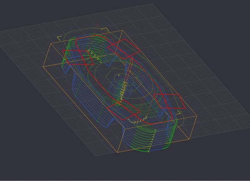Pick the small yellow center point marker
Image resolution: width=250 pixels, height=181 pixels.
119,75
